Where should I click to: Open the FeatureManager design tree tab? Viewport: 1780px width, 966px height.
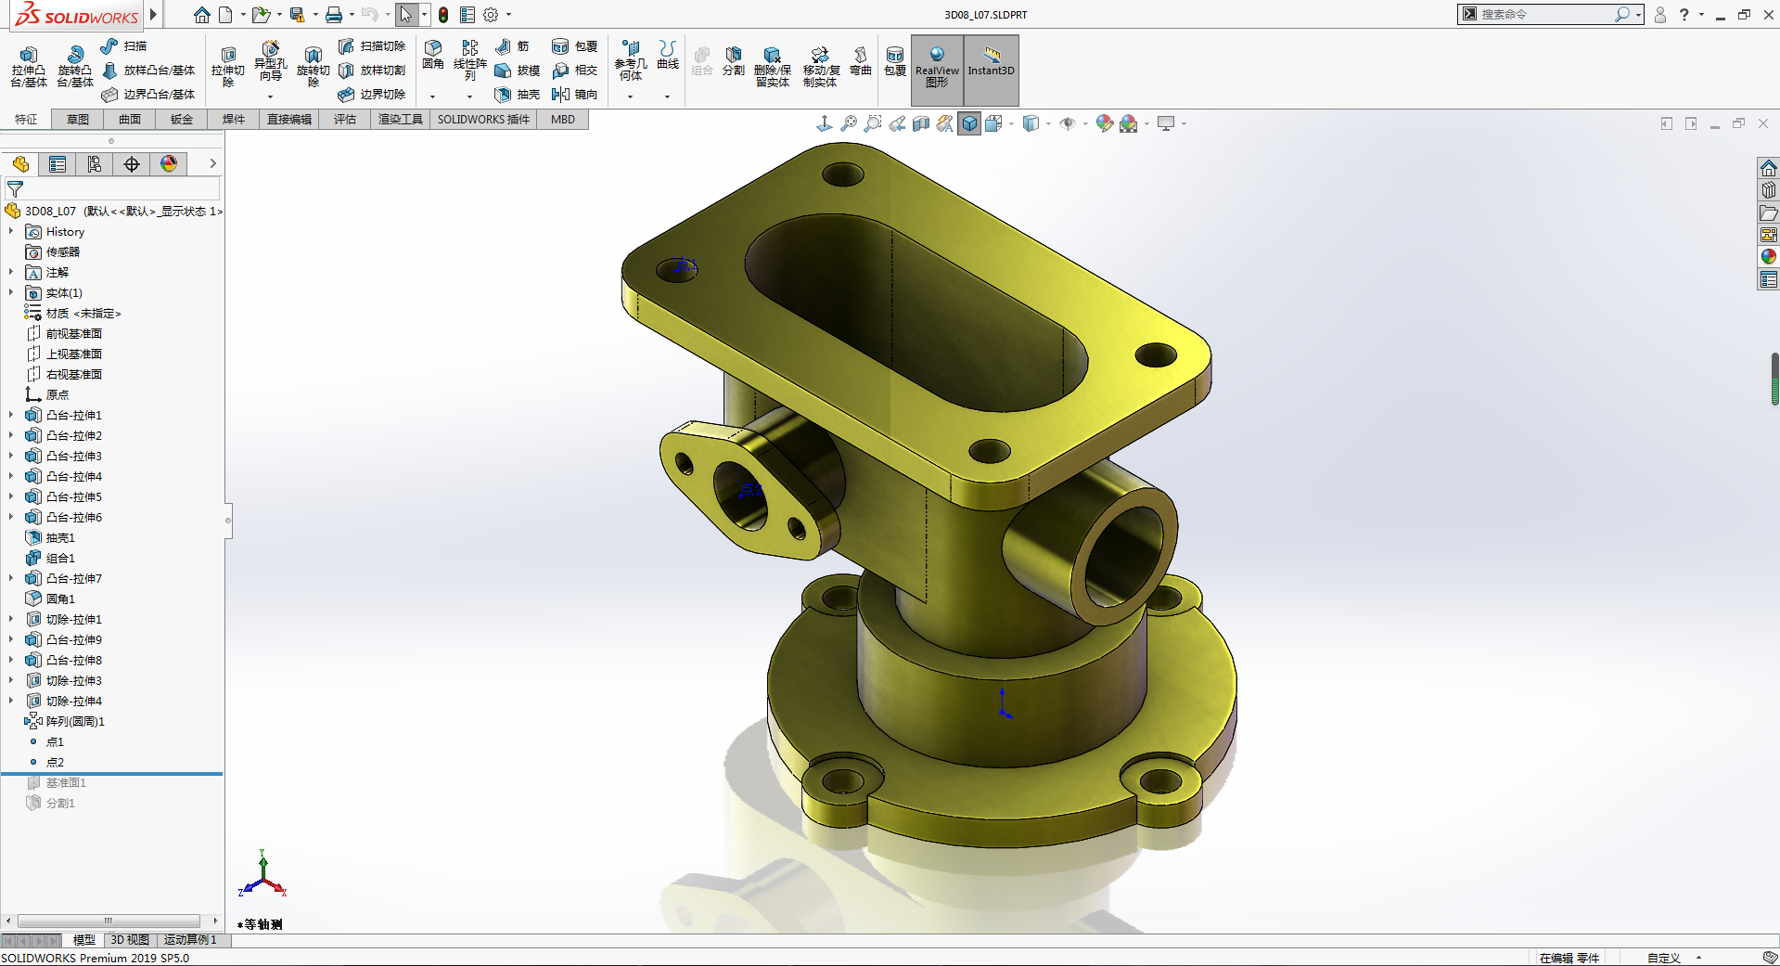[x=20, y=164]
